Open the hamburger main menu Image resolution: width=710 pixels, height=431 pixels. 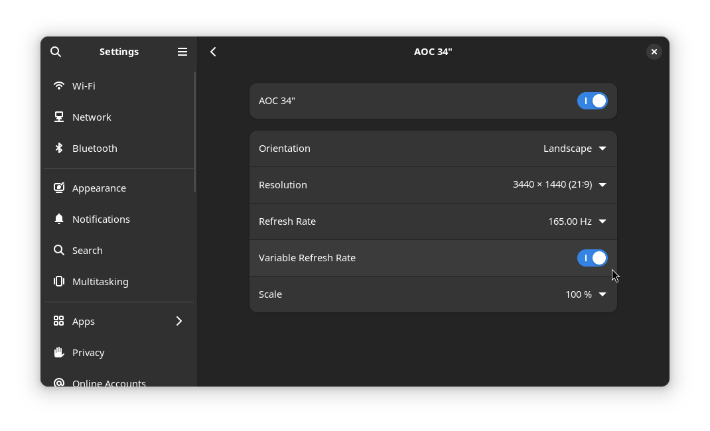coord(182,52)
